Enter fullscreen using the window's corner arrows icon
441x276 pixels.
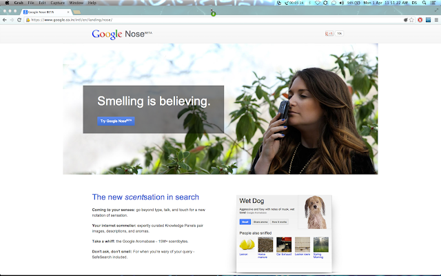pyautogui.click(x=436, y=10)
